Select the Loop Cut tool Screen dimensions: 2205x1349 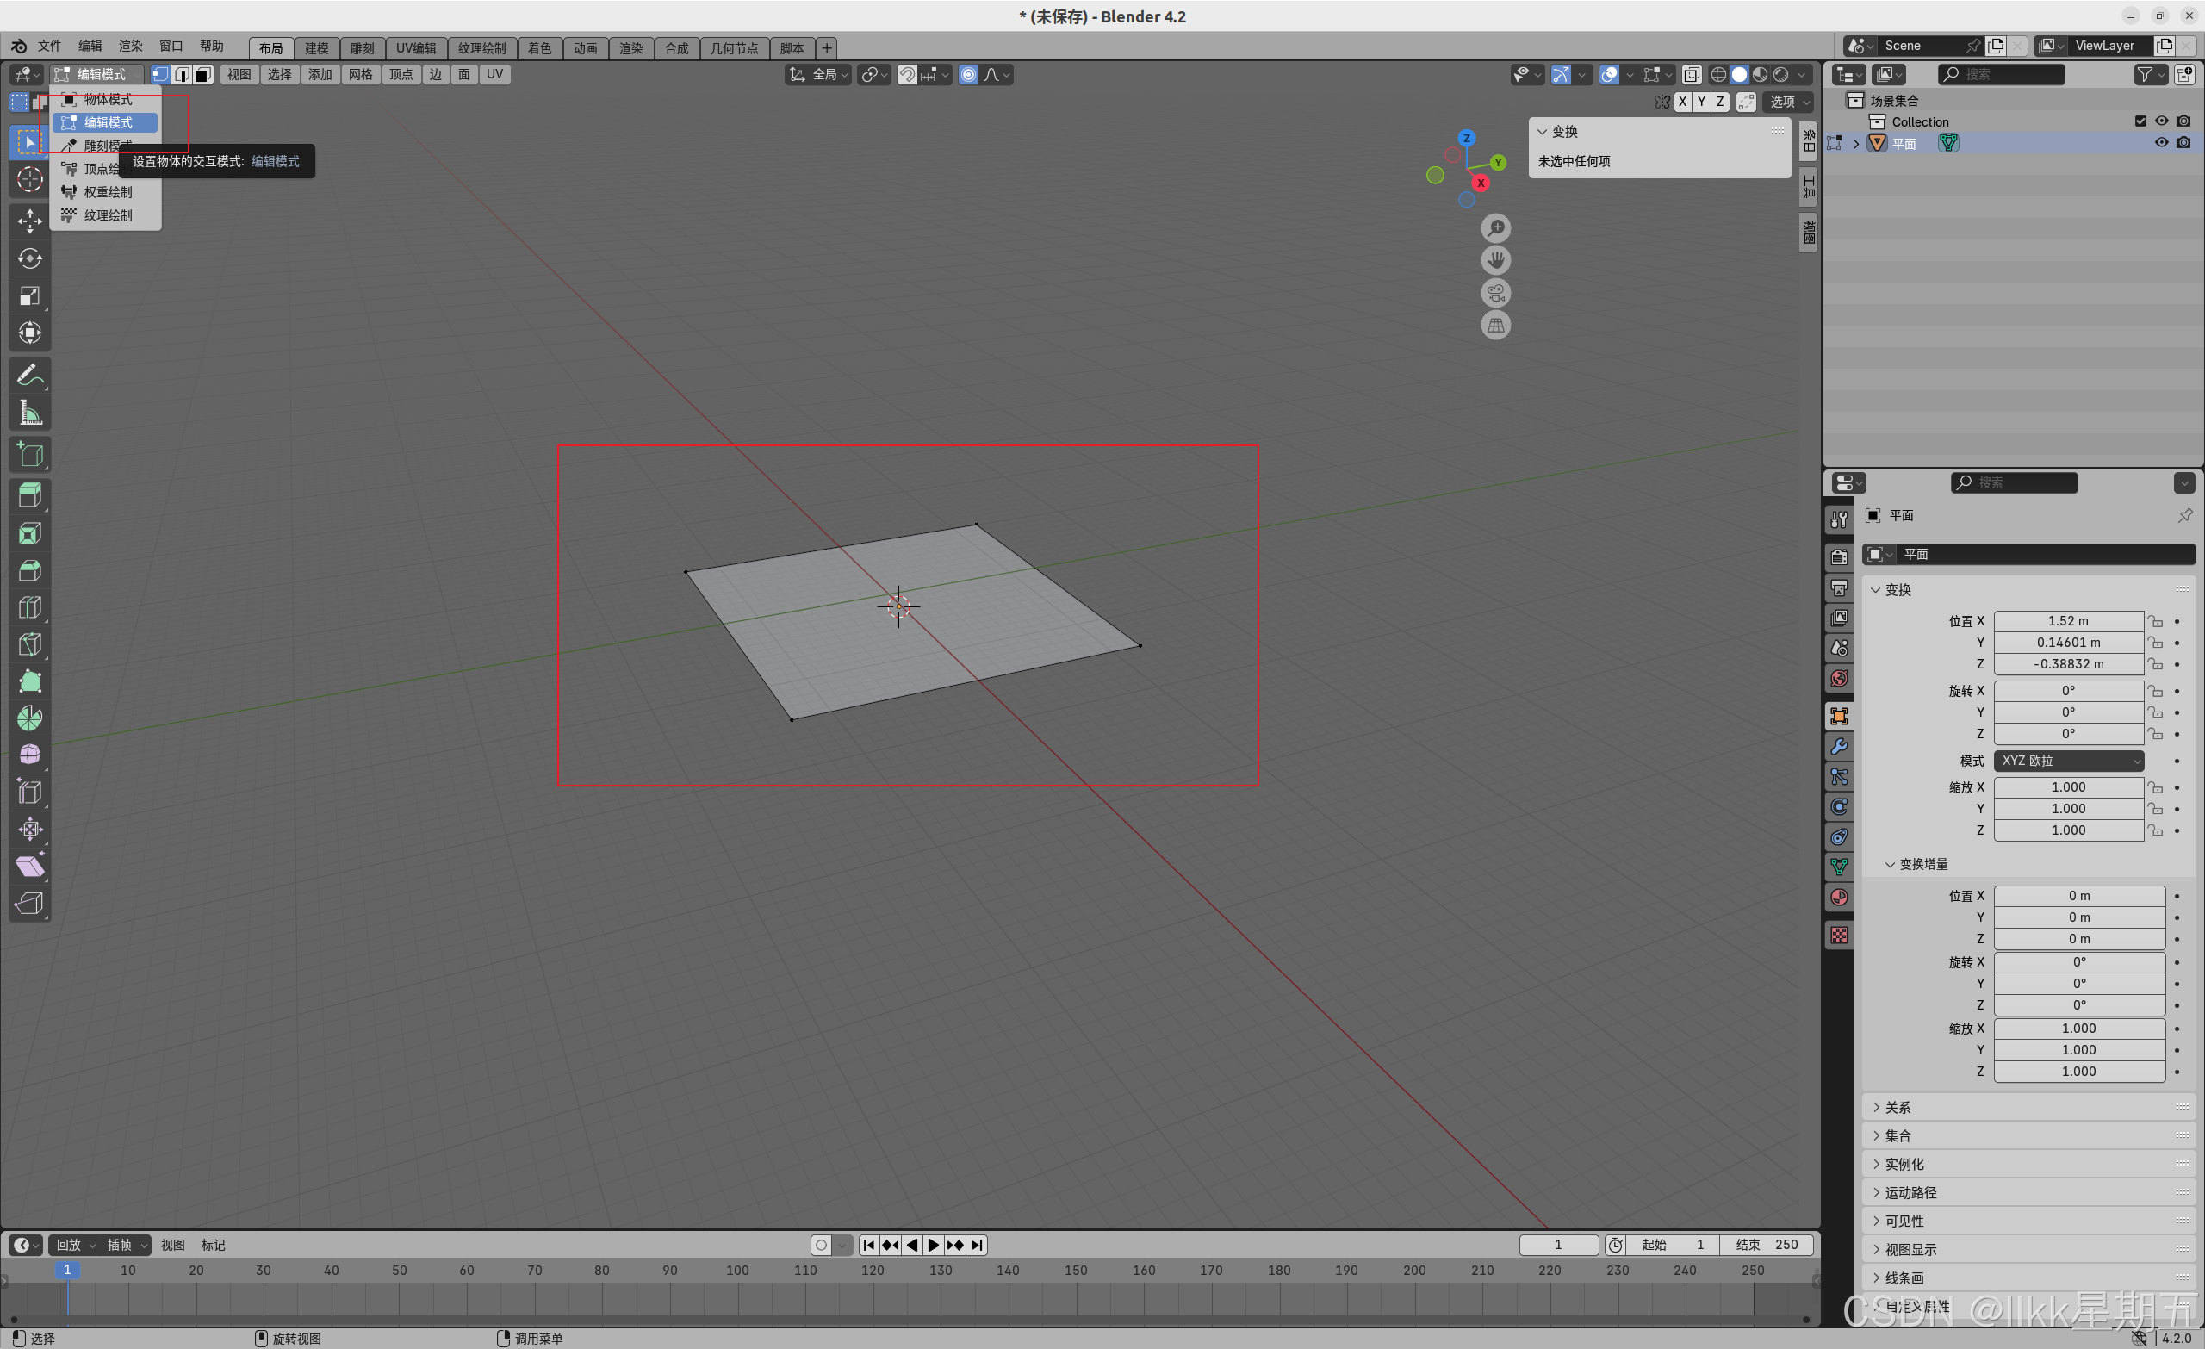tap(29, 608)
